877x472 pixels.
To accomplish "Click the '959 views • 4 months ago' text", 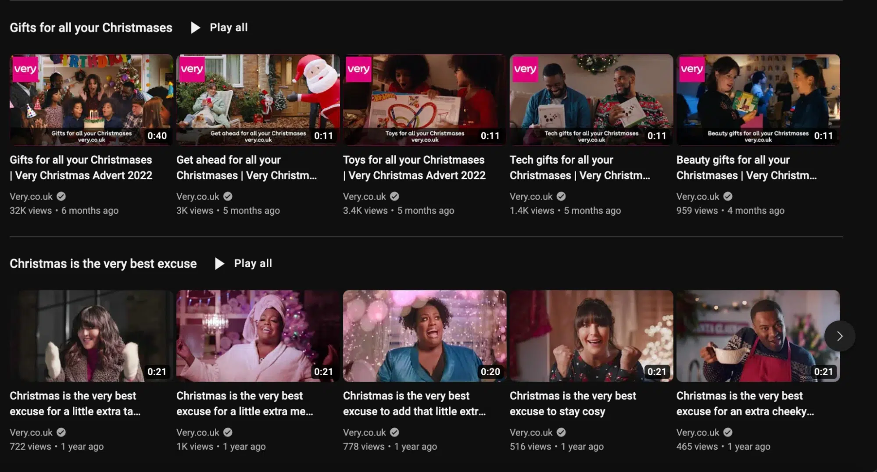I will [x=730, y=211].
